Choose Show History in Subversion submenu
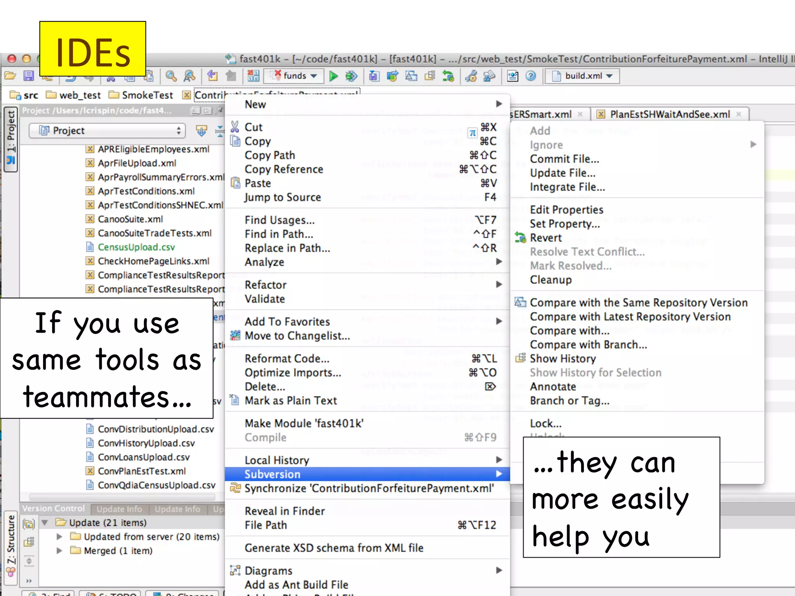 [637, 359]
